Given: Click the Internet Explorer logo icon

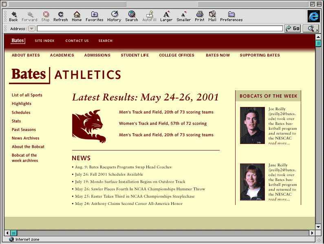Looking at the screenshot, I should click(x=313, y=16).
